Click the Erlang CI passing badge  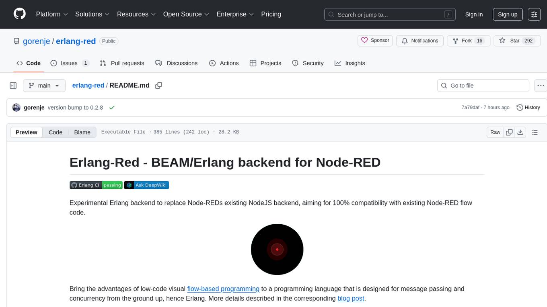(96, 185)
